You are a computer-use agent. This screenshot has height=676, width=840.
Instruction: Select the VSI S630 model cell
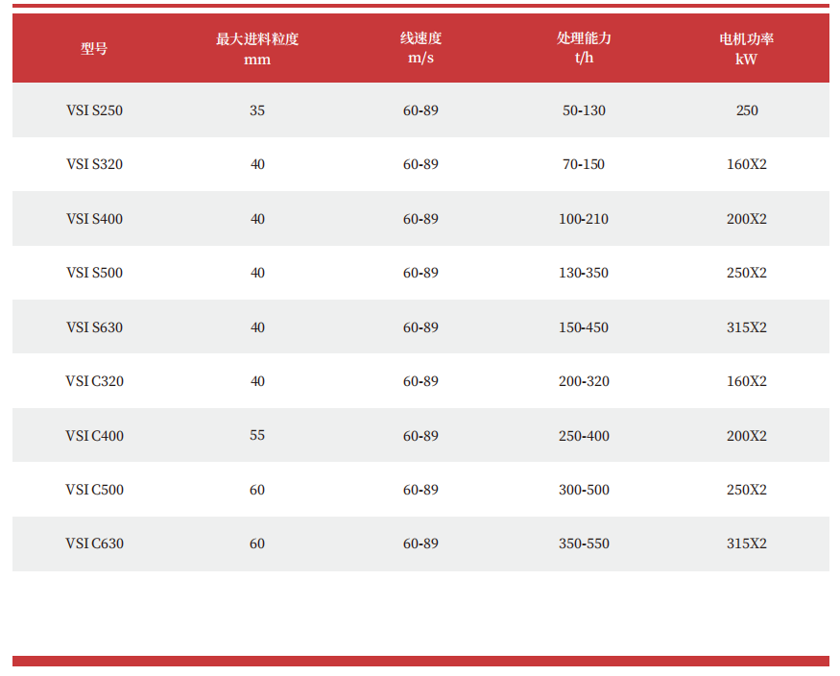(94, 327)
